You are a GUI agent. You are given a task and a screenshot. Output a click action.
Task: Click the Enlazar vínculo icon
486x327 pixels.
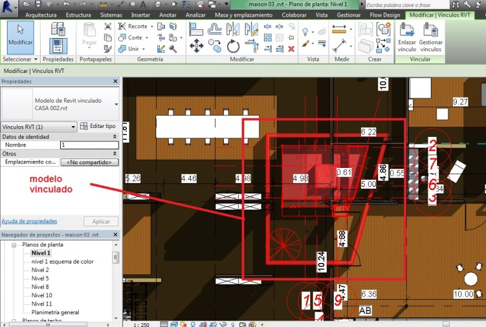point(407,35)
